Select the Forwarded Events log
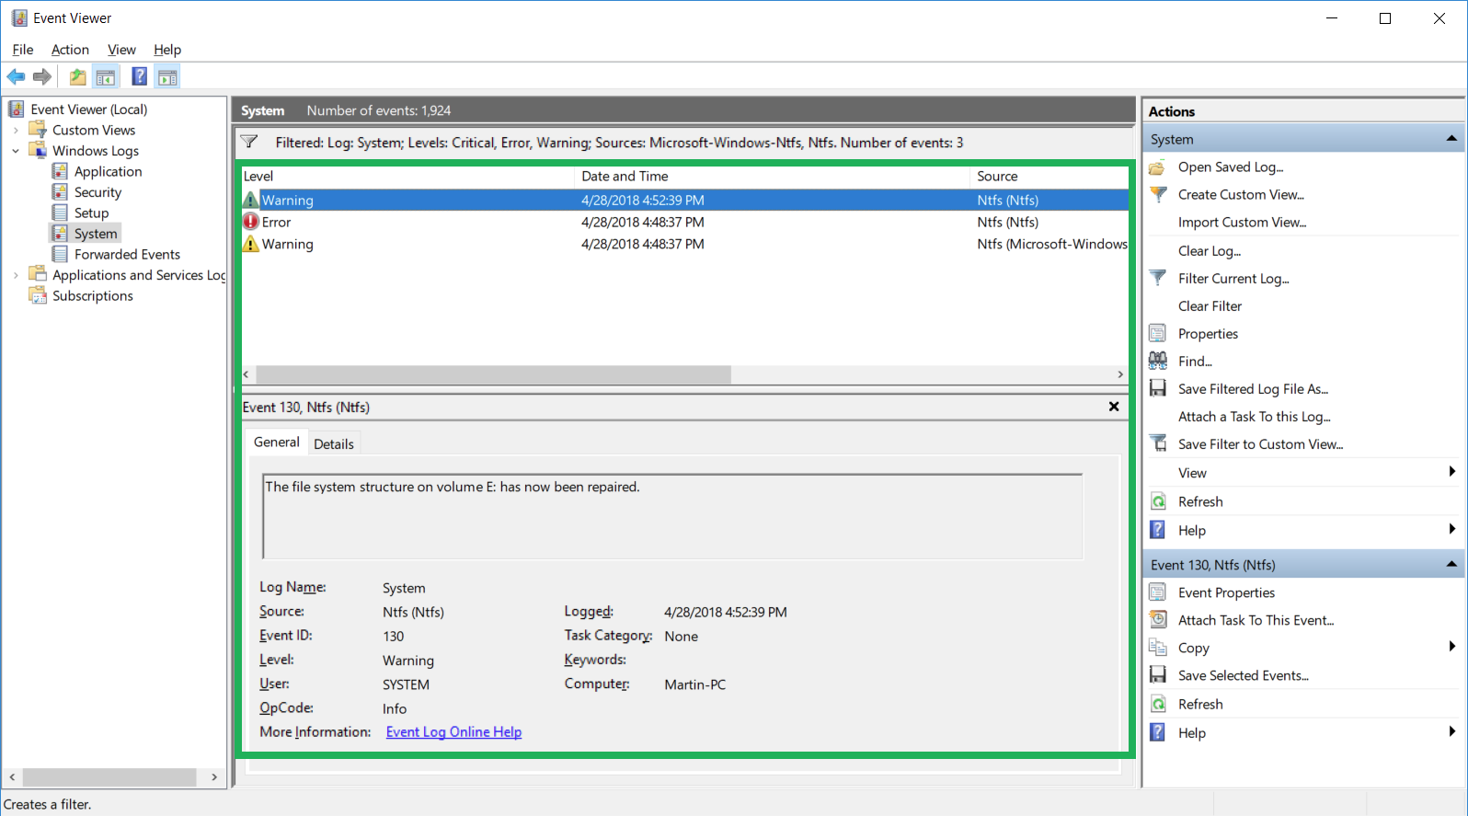Image resolution: width=1468 pixels, height=816 pixels. 127,255
